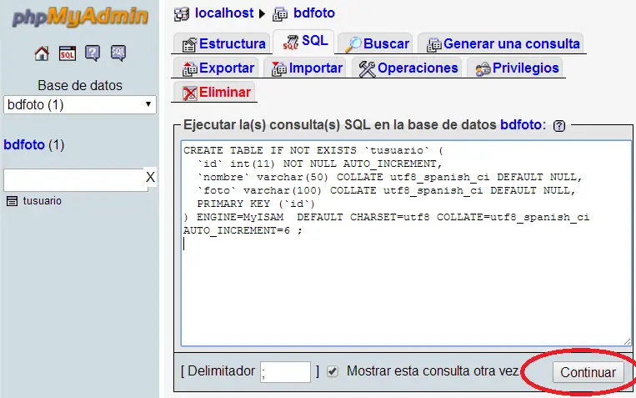The image size is (636, 398).
Task: Click the Continuar button
Action: tap(588, 372)
